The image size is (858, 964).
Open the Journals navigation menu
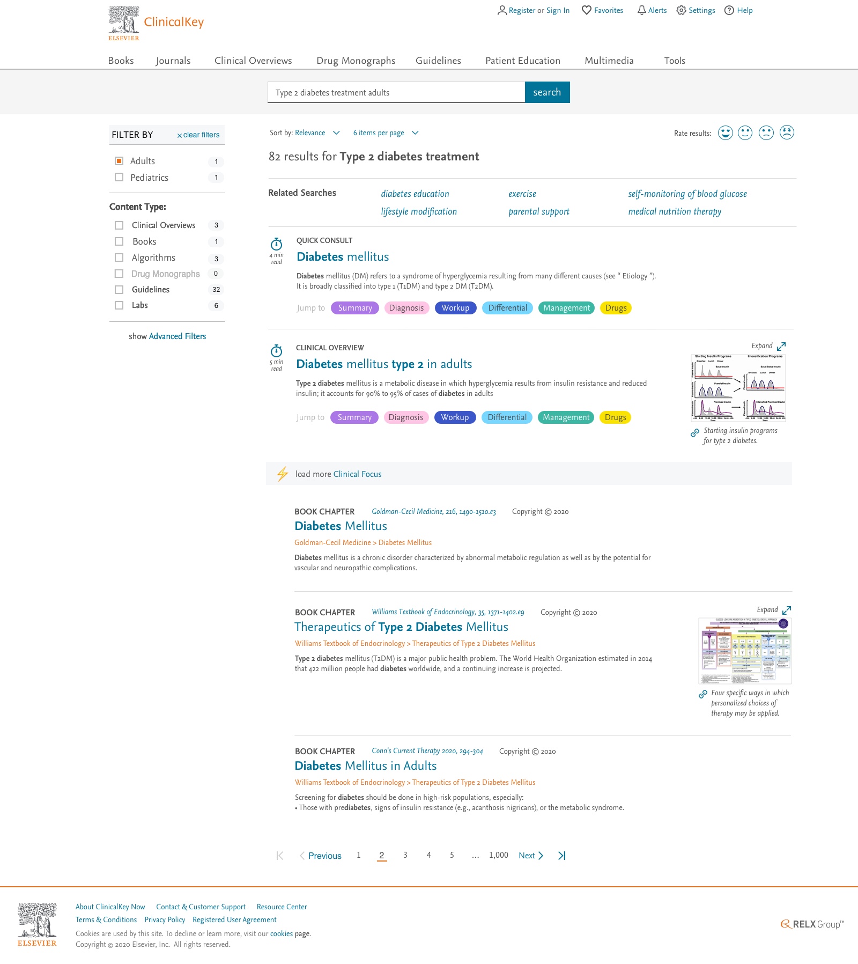coord(173,61)
